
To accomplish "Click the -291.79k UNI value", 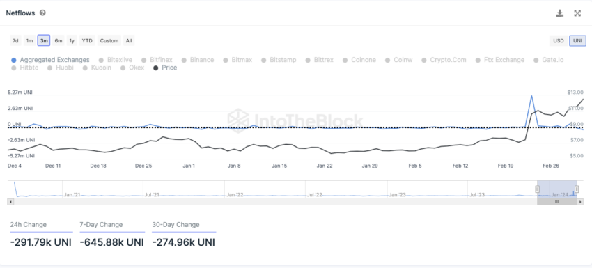I will coord(41,242).
